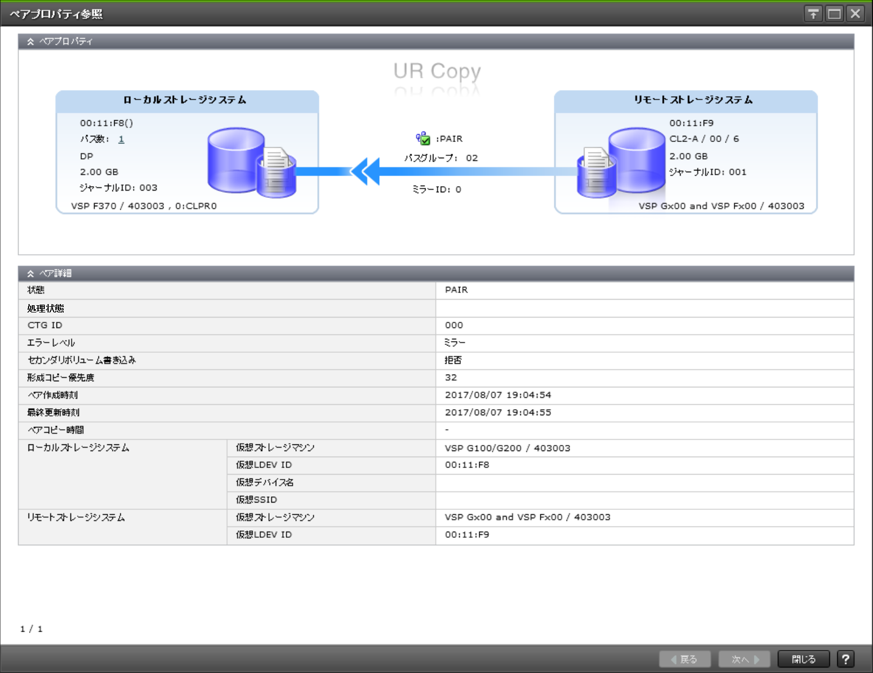Open help with the question mark button
Screen dimensions: 873x673
tap(845, 659)
